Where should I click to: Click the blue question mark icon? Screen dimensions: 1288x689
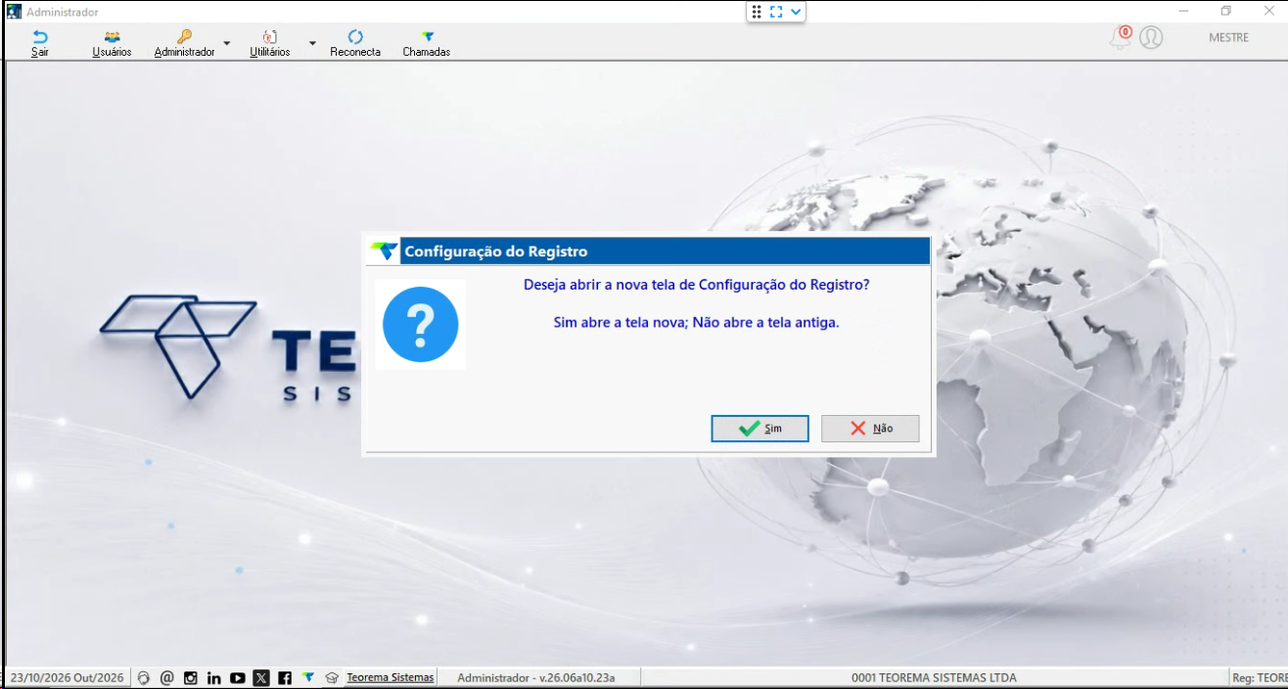pyautogui.click(x=421, y=325)
